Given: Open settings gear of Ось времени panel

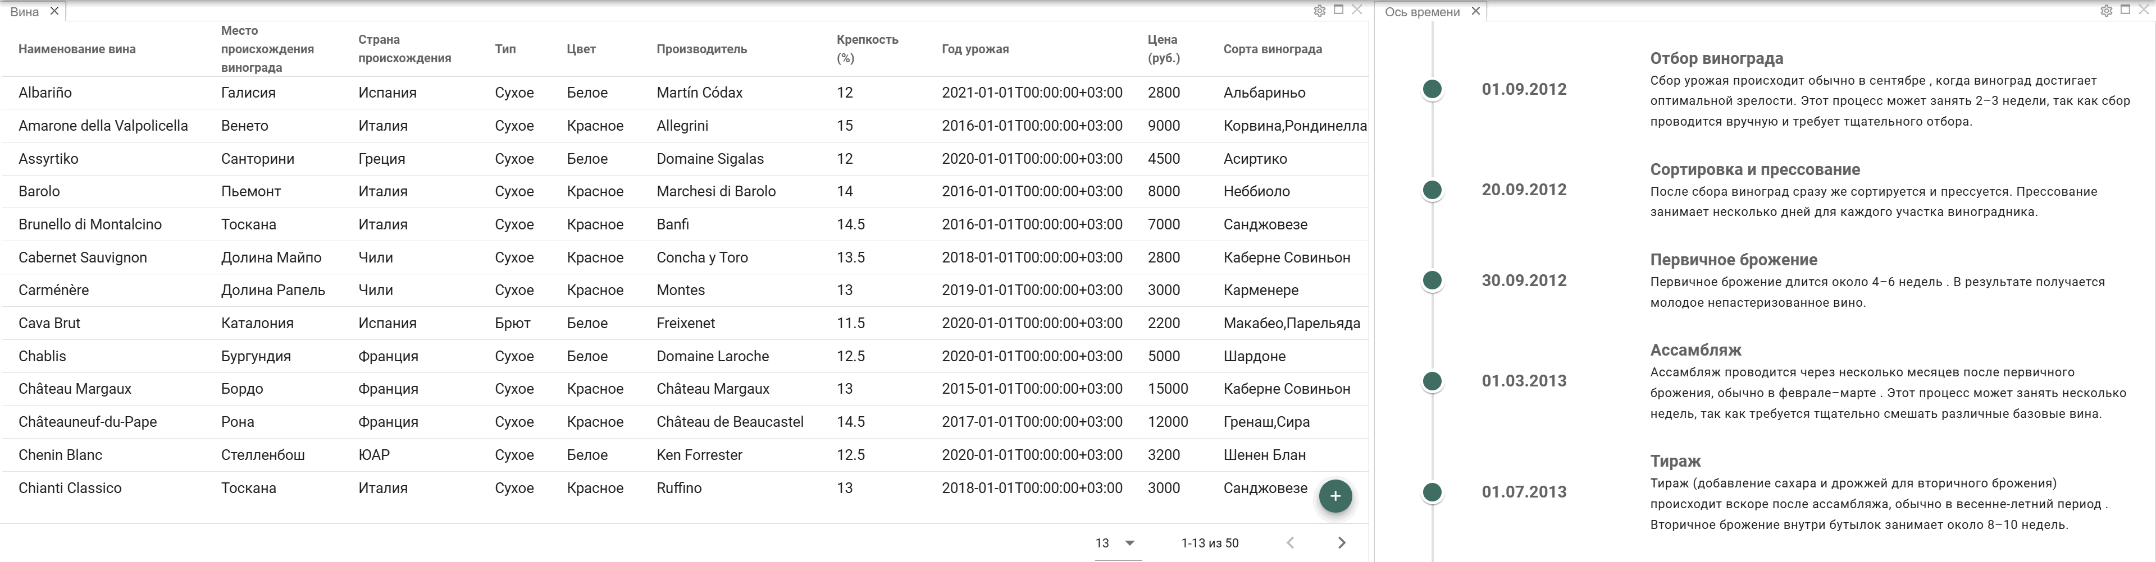Looking at the screenshot, I should tap(2106, 11).
